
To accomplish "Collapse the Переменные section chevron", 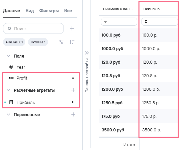I will pyautogui.click(x=8, y=114).
